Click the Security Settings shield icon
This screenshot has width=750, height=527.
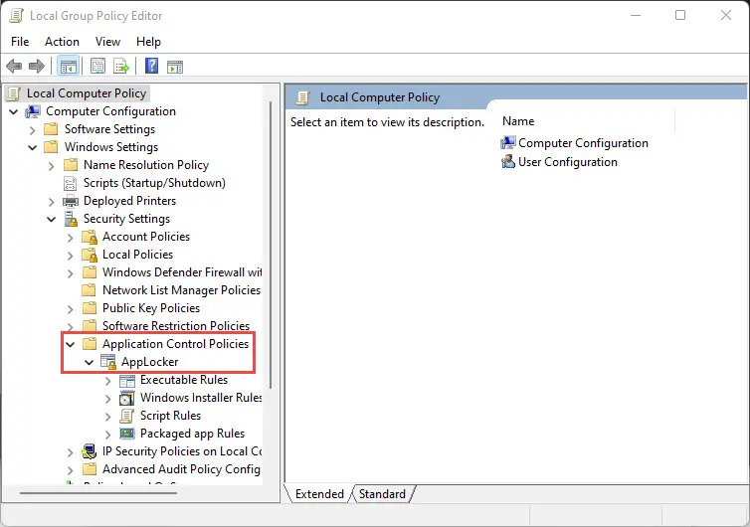[x=71, y=219]
